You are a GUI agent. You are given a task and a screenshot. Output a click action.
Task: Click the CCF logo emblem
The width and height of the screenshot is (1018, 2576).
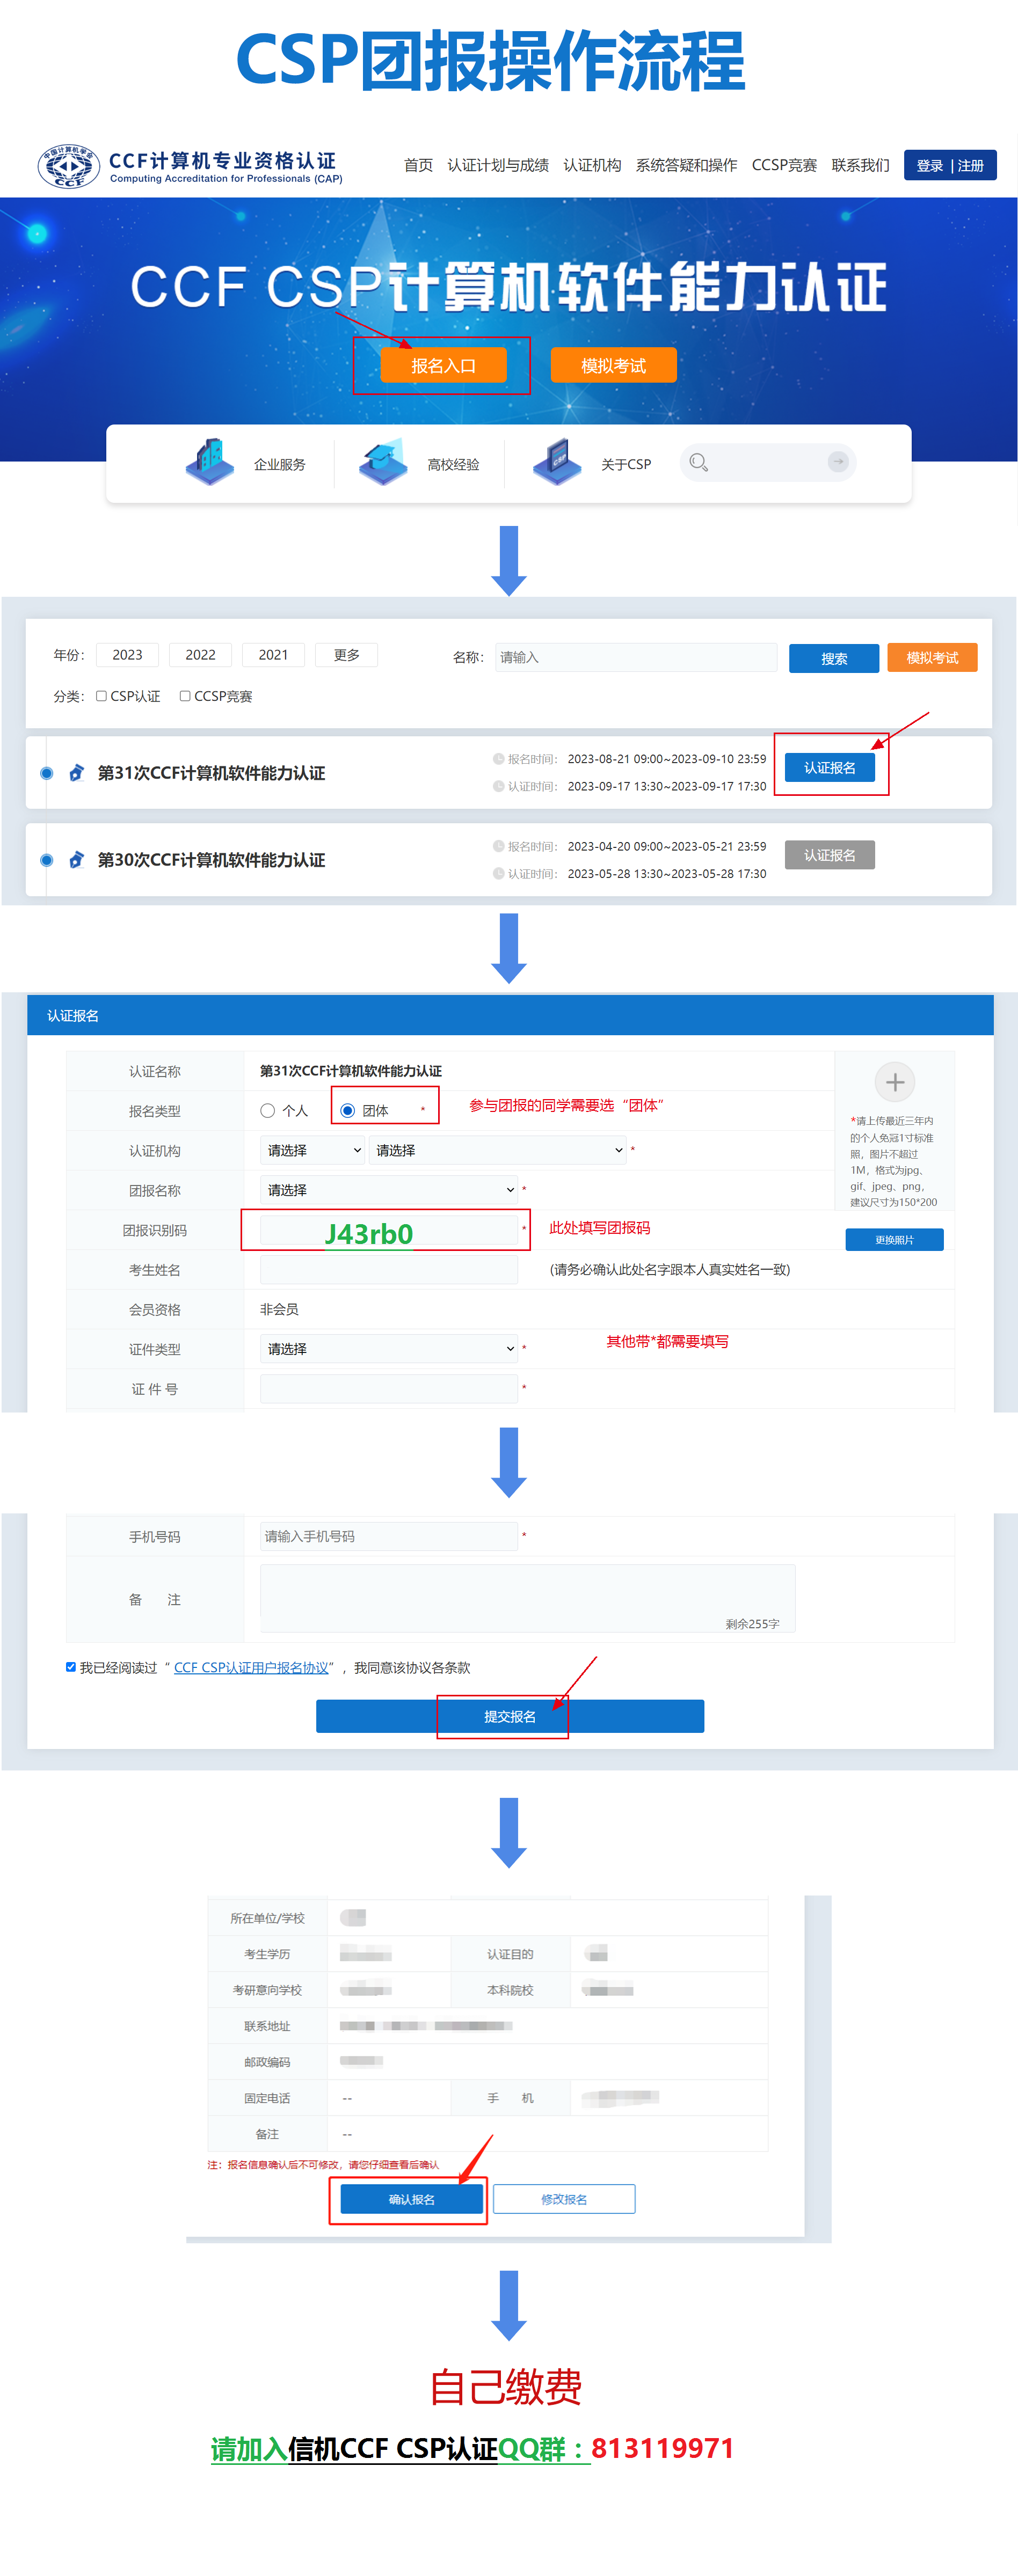tap(68, 166)
